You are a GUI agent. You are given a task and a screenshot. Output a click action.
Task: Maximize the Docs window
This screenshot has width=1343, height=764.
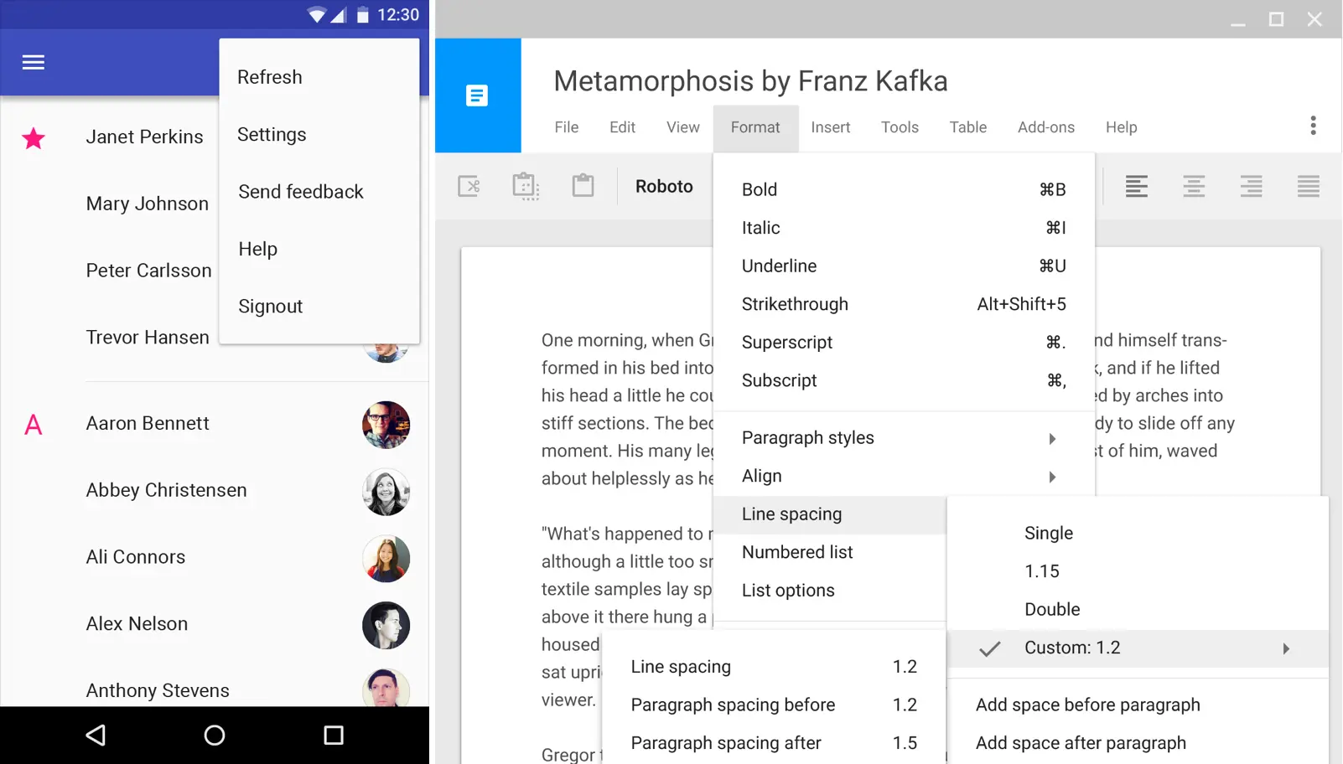1276,19
